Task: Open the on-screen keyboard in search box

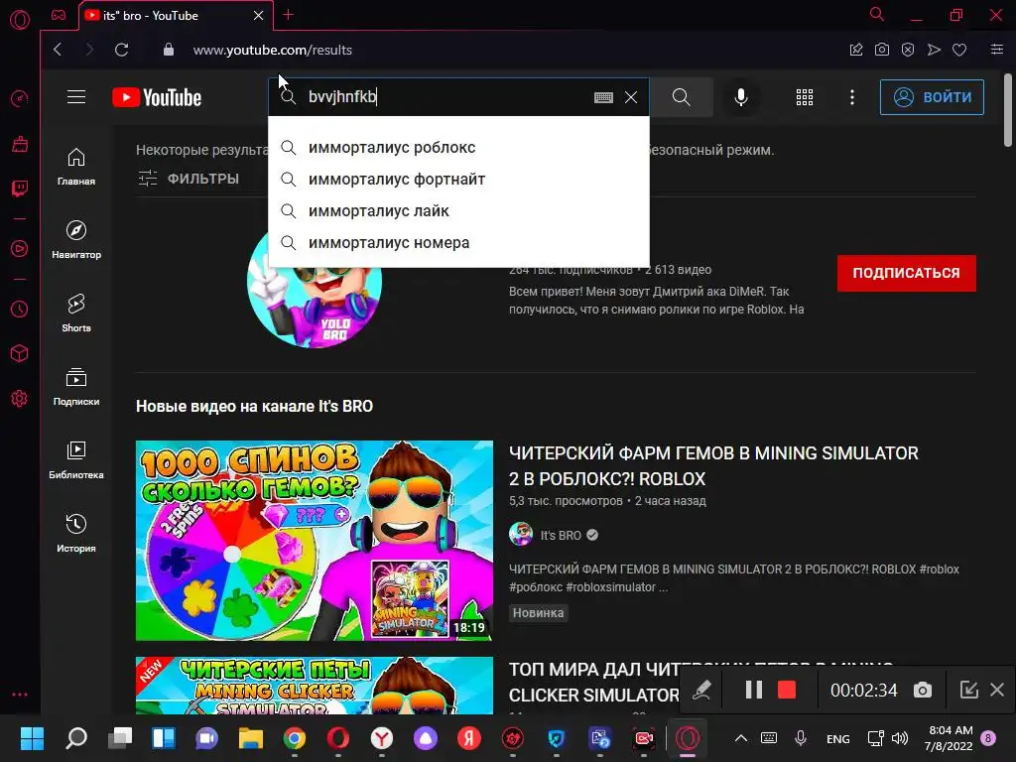Action: point(603,97)
